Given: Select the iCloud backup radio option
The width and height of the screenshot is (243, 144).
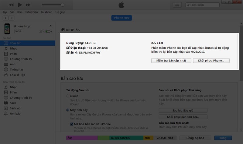Looking at the screenshot, I should [x=67, y=96].
